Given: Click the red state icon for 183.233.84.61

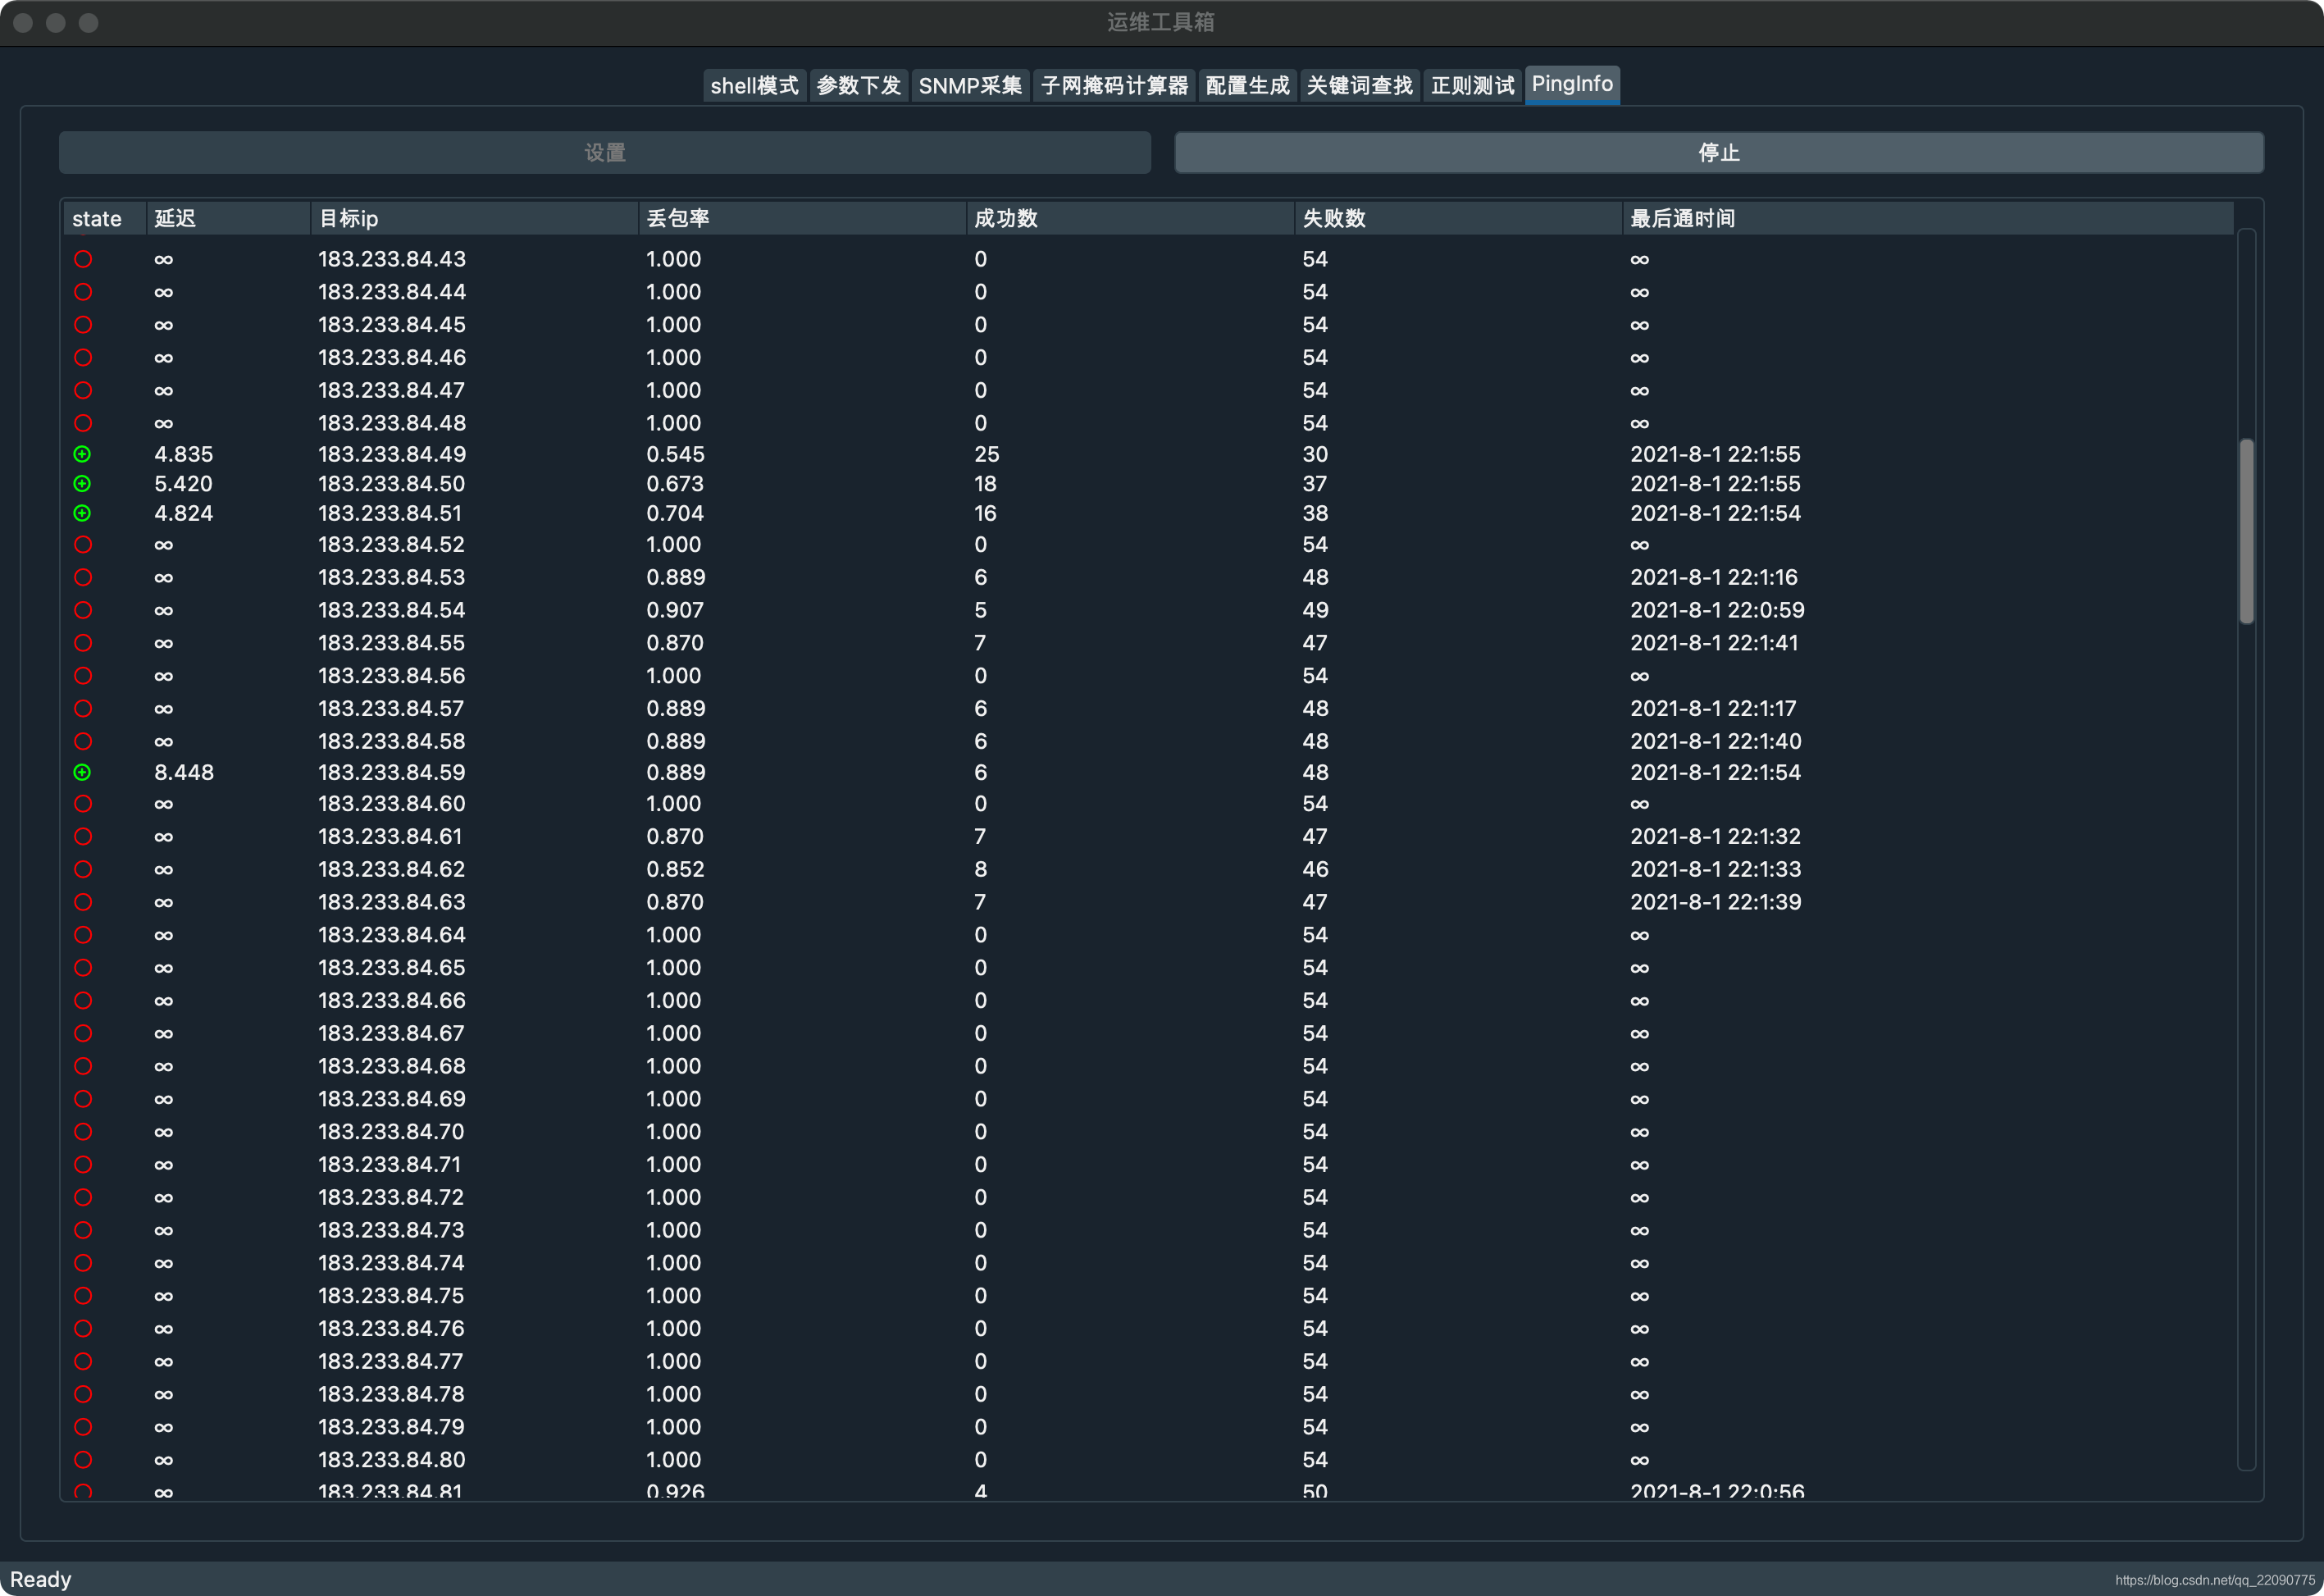Looking at the screenshot, I should [x=83, y=837].
